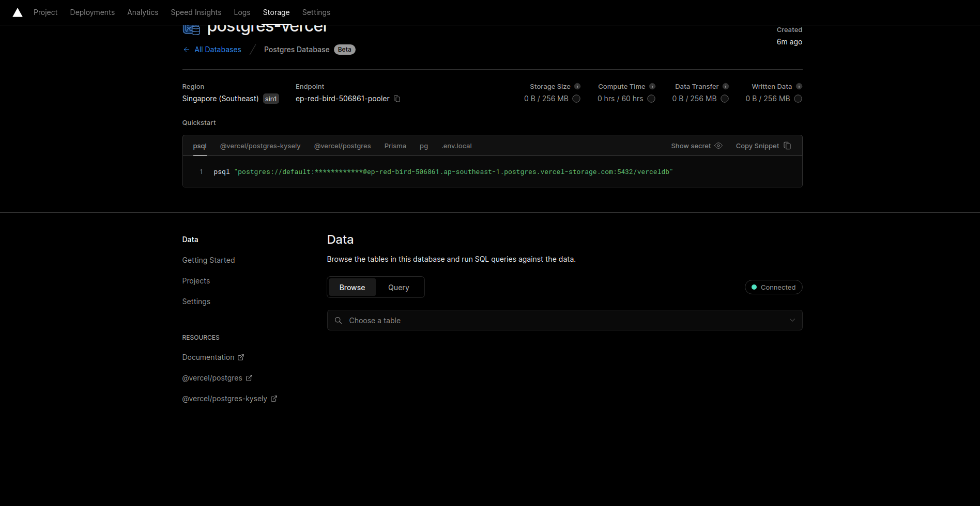Switch to Prisma quickstart tab
980x506 pixels.
point(395,146)
